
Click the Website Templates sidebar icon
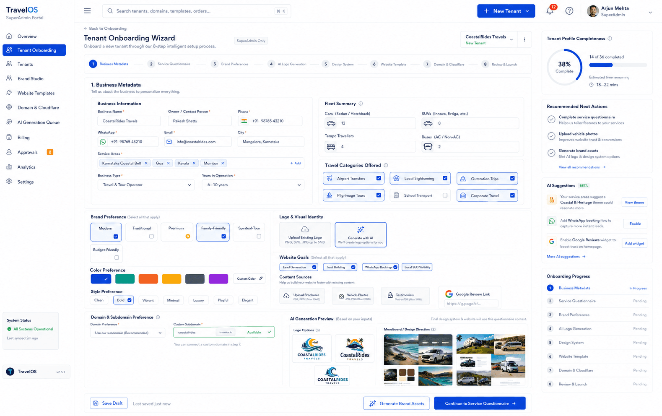[9, 93]
